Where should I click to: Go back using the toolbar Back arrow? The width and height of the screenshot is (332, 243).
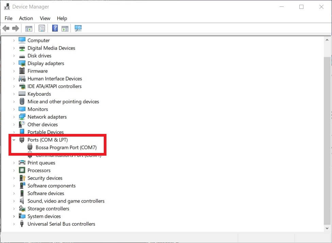coord(6,28)
